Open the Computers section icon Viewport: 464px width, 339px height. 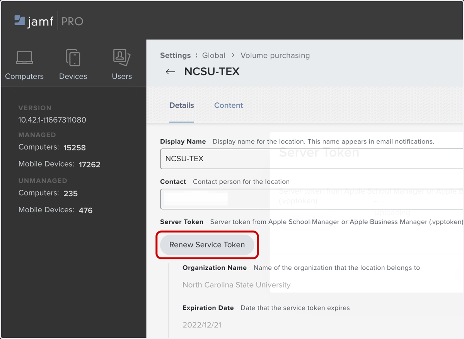[x=24, y=58]
